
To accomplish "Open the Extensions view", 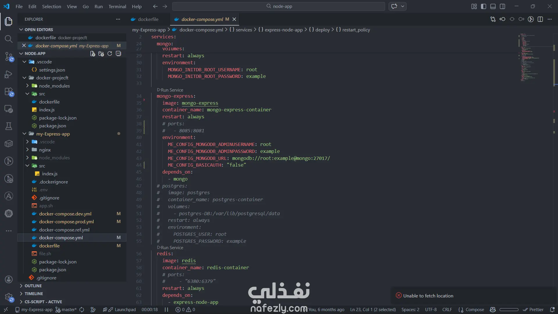I will coord(9,92).
